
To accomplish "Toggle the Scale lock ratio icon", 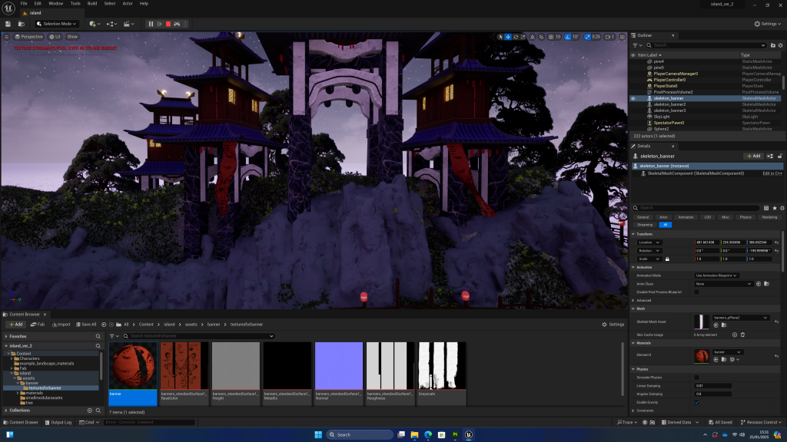I will (x=667, y=259).
